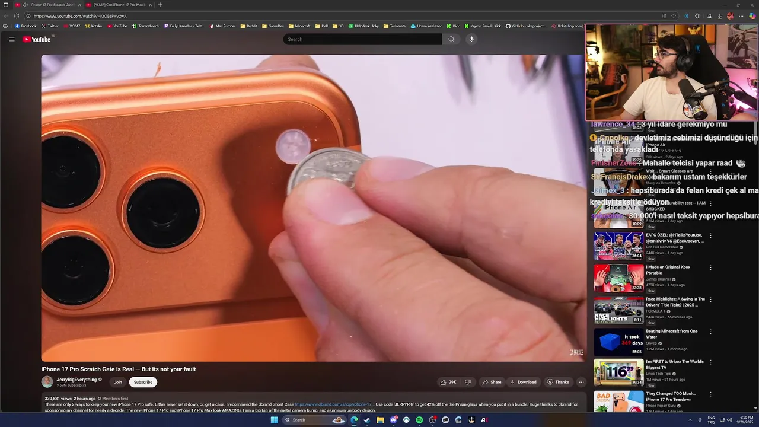
Task: Open a new browser tab
Action: [160, 5]
